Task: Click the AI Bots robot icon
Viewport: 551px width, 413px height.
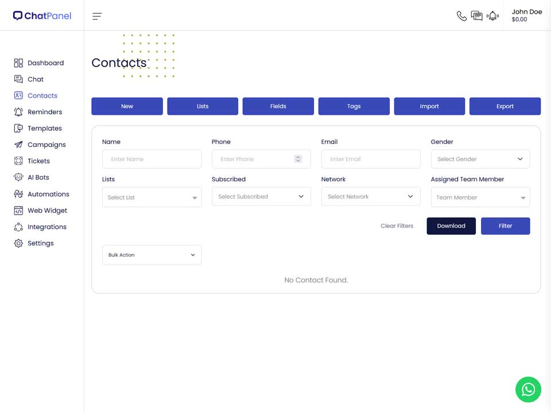Action: 18,177
